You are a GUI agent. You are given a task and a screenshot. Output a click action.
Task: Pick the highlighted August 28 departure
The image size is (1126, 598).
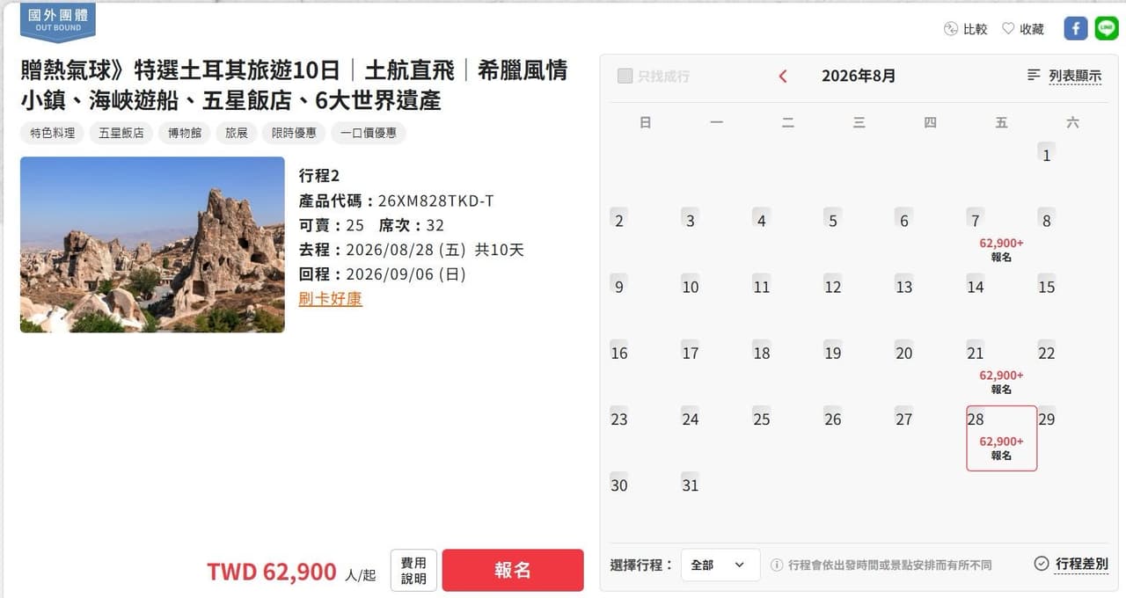coord(1001,438)
